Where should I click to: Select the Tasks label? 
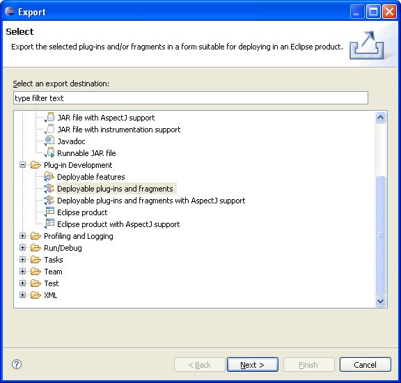click(54, 260)
